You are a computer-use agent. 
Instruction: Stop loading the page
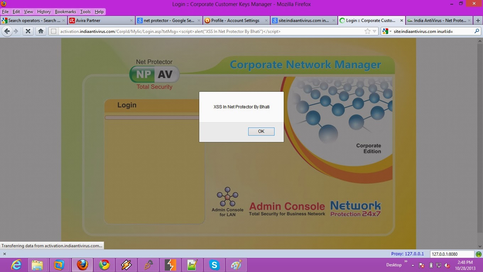coord(28,31)
